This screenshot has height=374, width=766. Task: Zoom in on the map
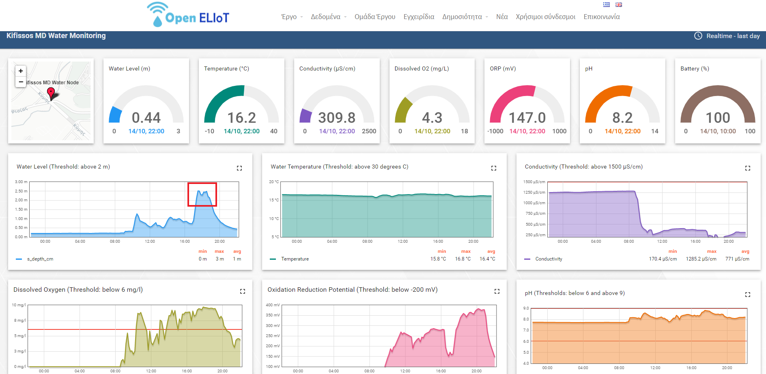21,71
